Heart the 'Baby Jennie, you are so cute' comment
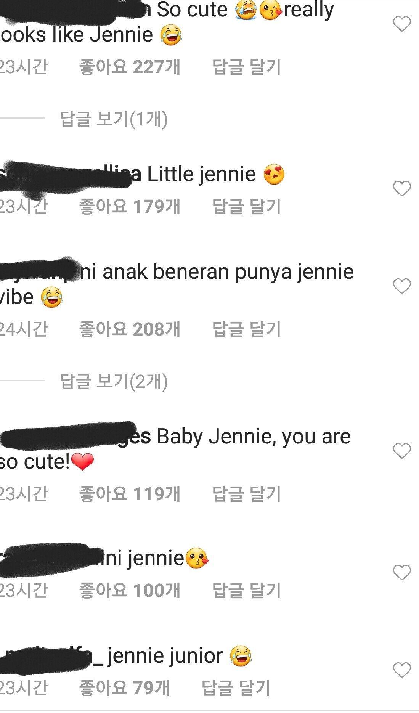 402,451
